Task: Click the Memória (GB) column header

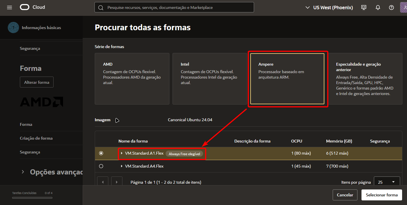Action: (339, 141)
